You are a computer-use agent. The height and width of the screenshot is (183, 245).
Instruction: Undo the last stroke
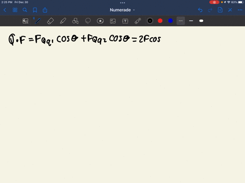[200, 10]
